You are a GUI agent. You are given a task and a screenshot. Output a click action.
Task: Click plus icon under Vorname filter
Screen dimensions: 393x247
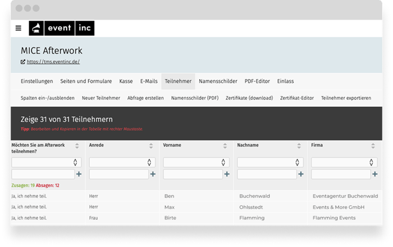coord(227,174)
